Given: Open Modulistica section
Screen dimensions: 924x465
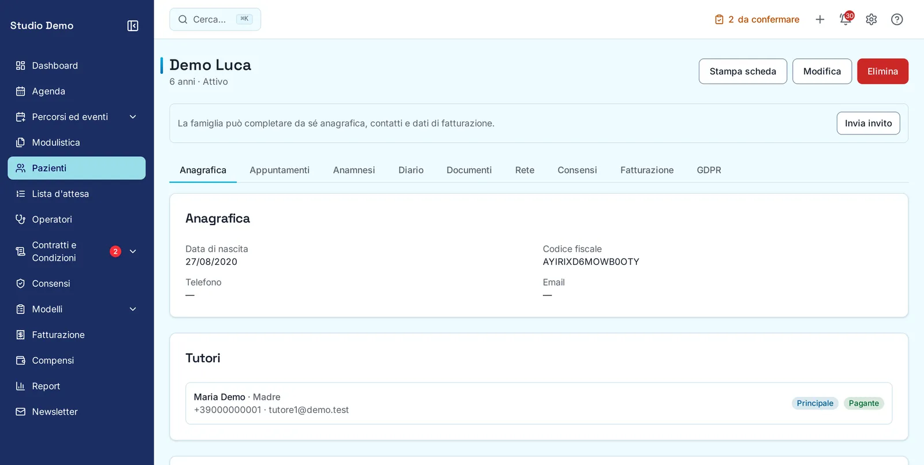Looking at the screenshot, I should pos(77,142).
